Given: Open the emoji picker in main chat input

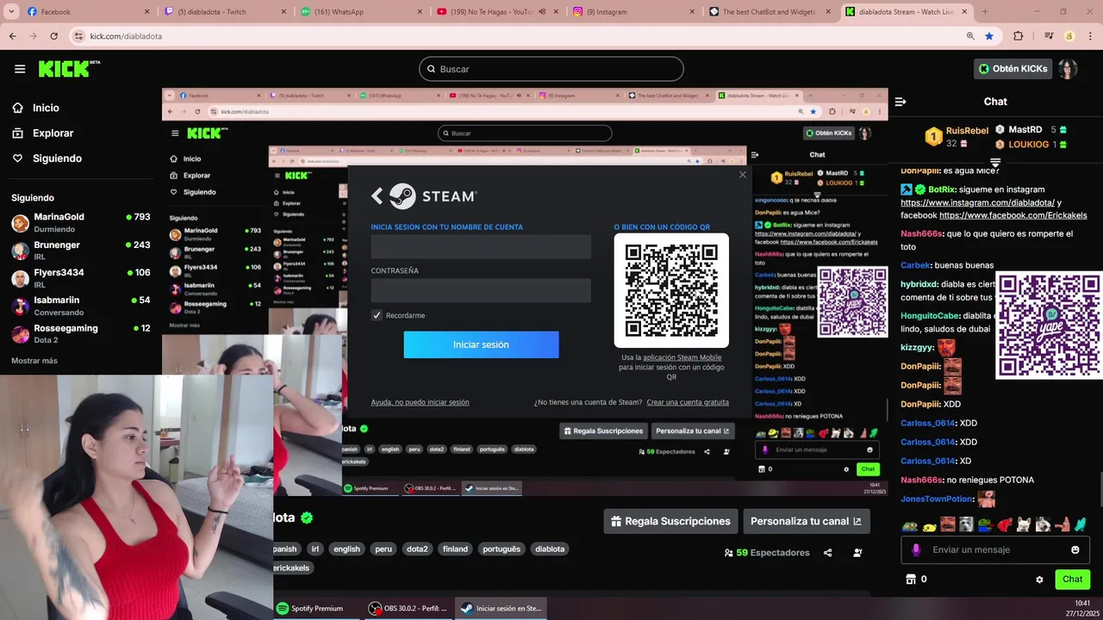Looking at the screenshot, I should pos(1075,549).
